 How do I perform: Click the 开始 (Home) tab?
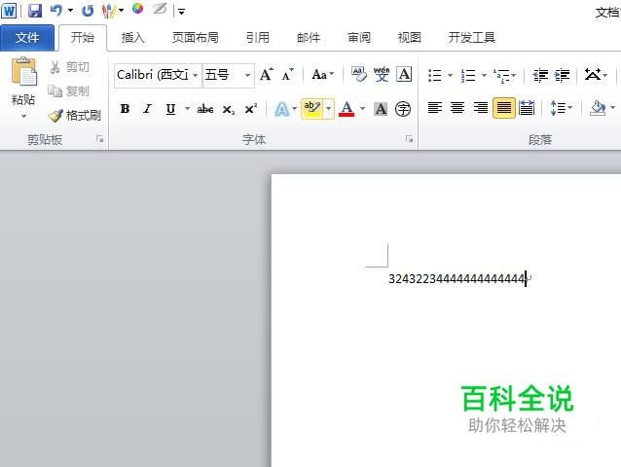[83, 38]
